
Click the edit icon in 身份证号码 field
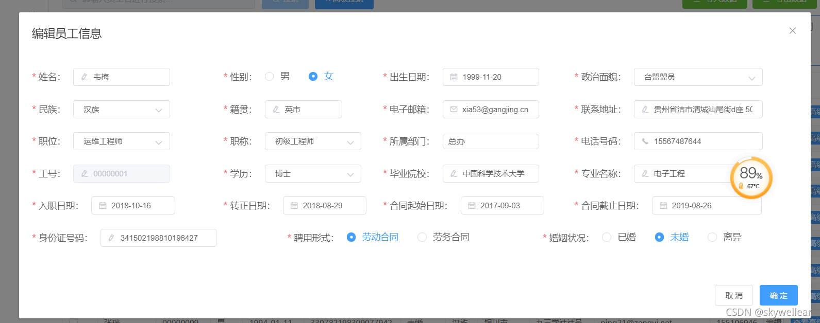112,238
